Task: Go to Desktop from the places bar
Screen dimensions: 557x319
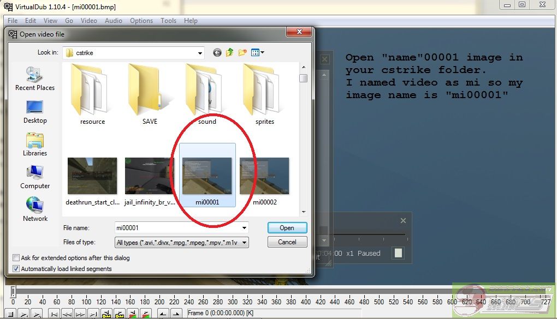Action: tap(35, 111)
